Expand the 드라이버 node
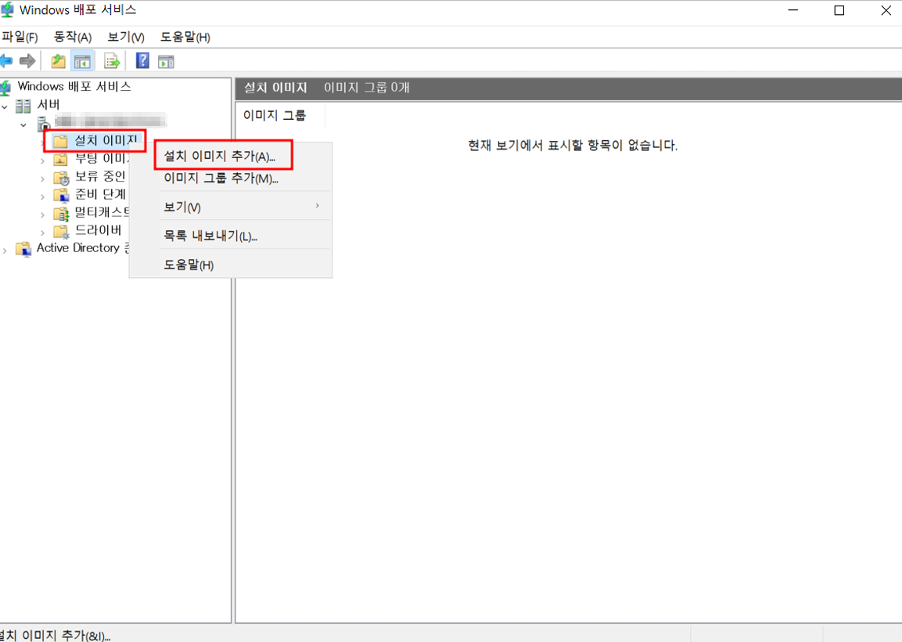Image resolution: width=902 pixels, height=642 pixels. click(x=42, y=233)
